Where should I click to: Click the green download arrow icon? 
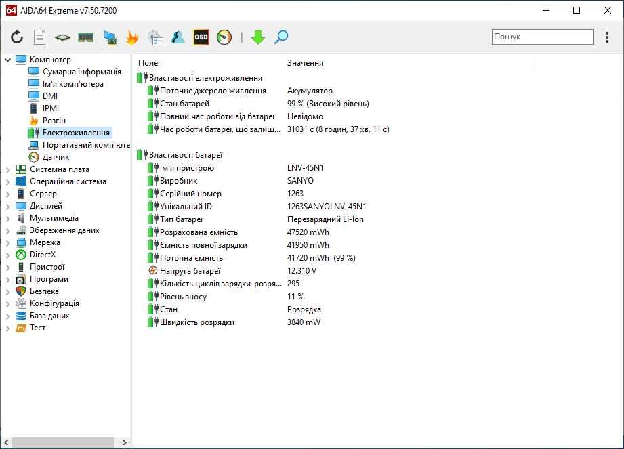pos(258,37)
